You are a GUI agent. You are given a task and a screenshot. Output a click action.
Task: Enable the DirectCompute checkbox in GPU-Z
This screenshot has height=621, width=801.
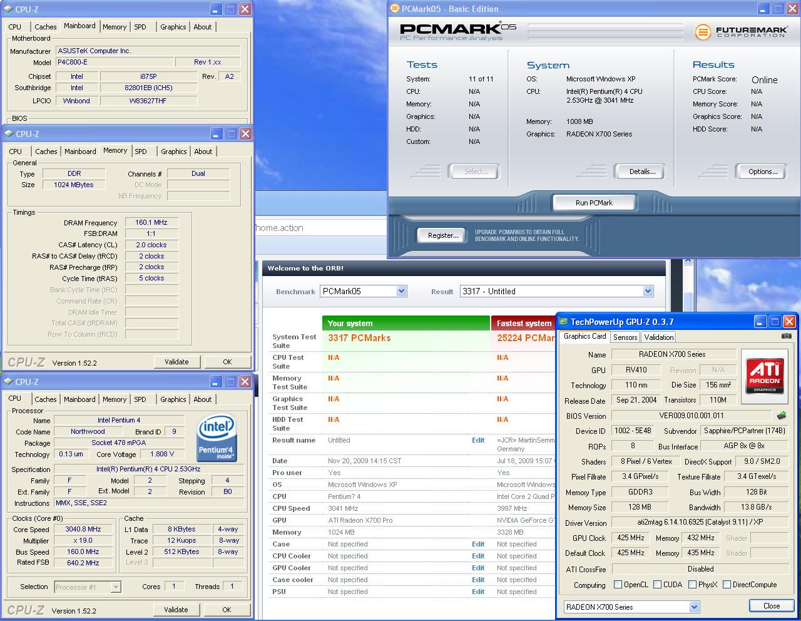727,585
